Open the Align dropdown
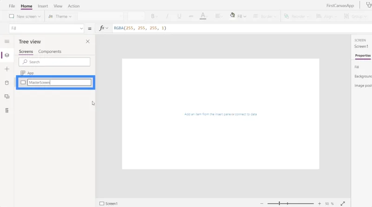Screen dimensions: 372x207 tap(326, 16)
